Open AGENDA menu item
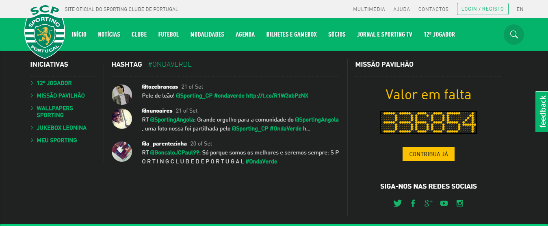The width and height of the screenshot is (548, 226). click(x=245, y=35)
